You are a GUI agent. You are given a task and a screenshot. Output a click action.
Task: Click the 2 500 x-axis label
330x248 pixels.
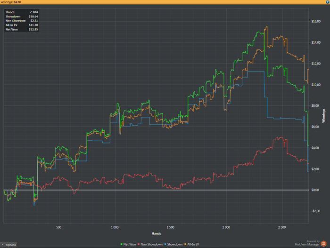(x=282, y=227)
